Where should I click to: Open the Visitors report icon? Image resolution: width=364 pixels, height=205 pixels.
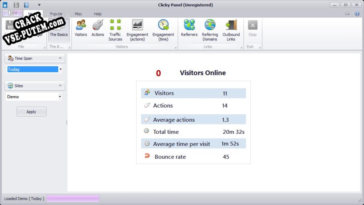tap(81, 25)
